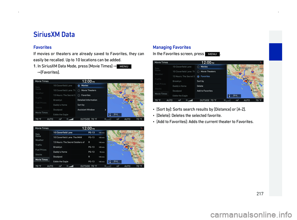Click passenger-side airflow icon in rated list screenshot

click(x=118, y=166)
